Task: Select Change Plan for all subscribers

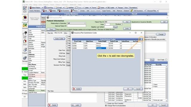Action: (x=106, y=106)
